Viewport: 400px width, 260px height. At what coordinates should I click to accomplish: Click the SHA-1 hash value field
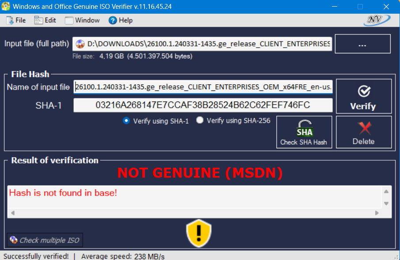tap(203, 105)
